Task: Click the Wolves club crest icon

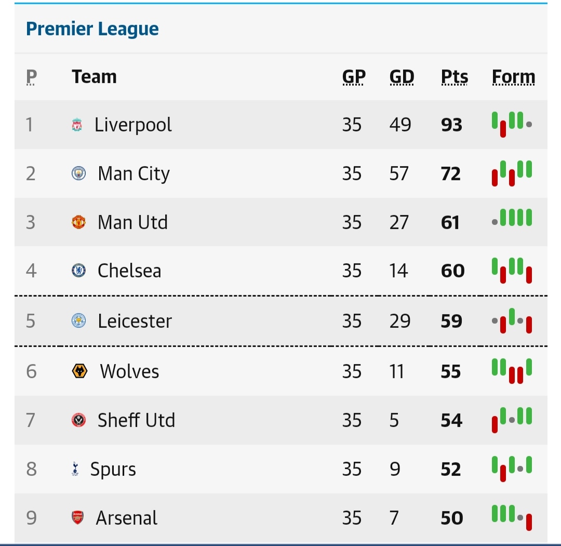Action: point(79,371)
